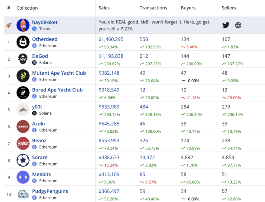Image resolution: width=265 pixels, height=202 pixels.
Task: Click the Azuki red logo
Action: (x=23, y=126)
